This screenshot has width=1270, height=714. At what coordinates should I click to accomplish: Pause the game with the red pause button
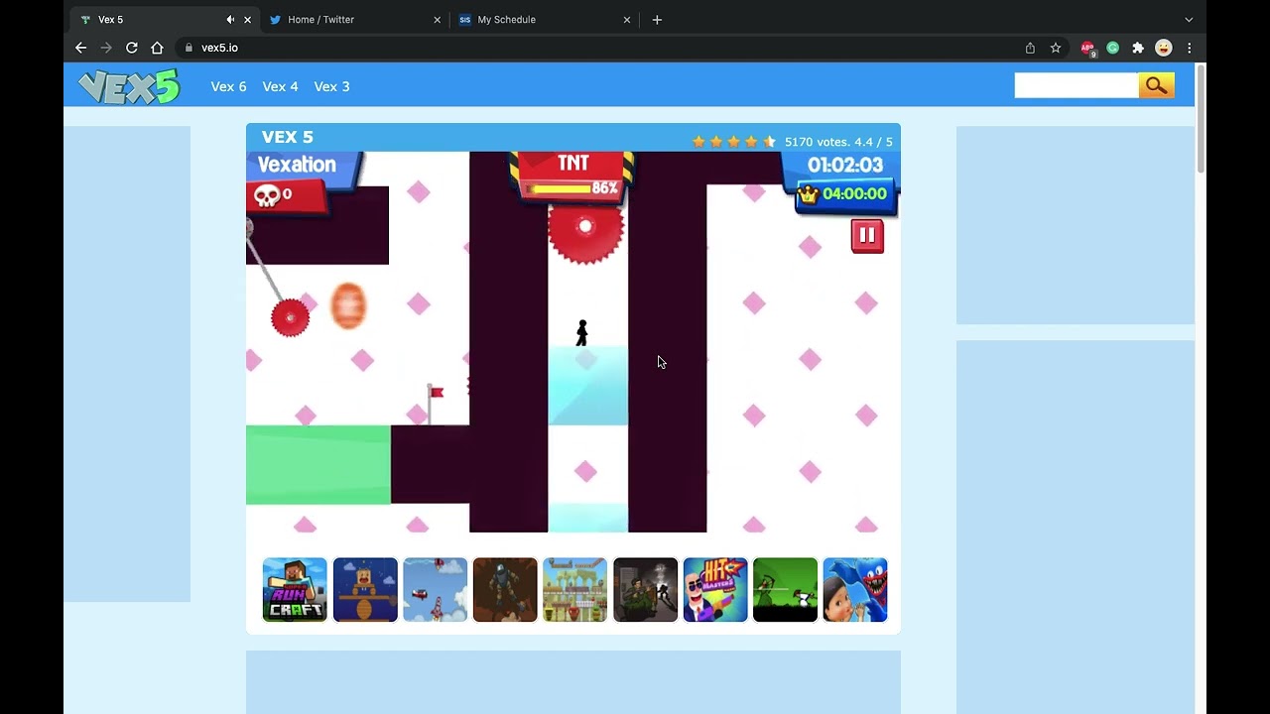pos(867,236)
